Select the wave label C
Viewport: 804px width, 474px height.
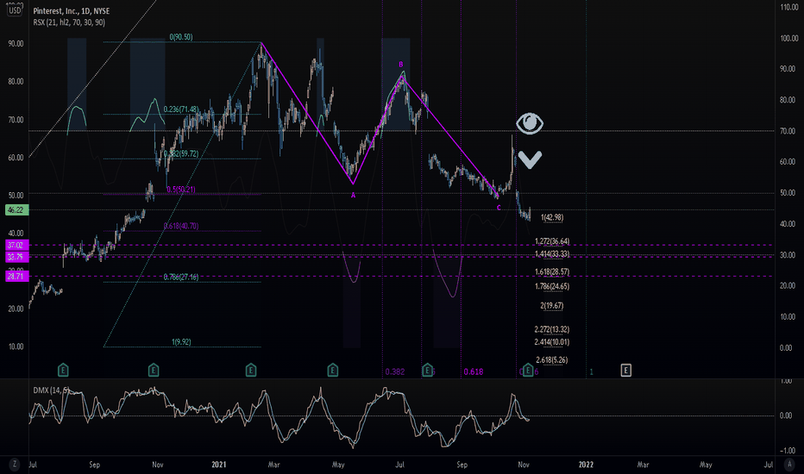tap(499, 208)
